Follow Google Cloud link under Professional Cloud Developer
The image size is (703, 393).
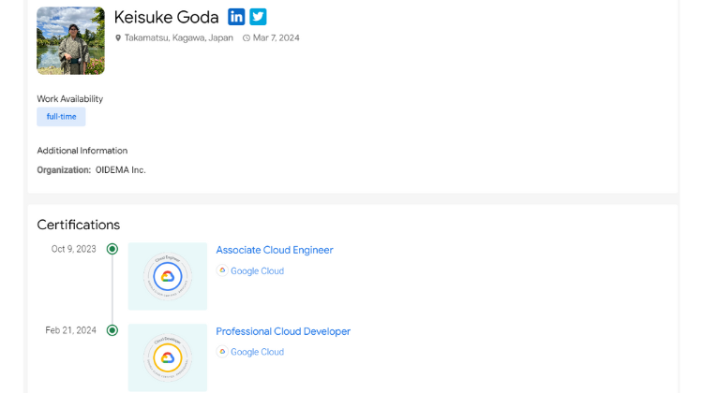click(257, 353)
